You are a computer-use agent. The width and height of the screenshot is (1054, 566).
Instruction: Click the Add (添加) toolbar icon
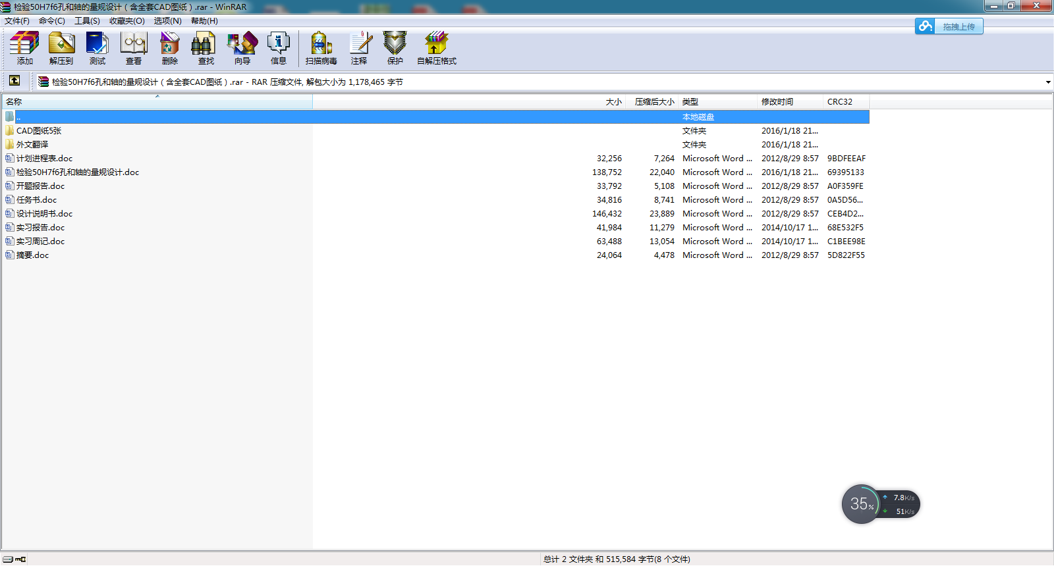pos(24,48)
